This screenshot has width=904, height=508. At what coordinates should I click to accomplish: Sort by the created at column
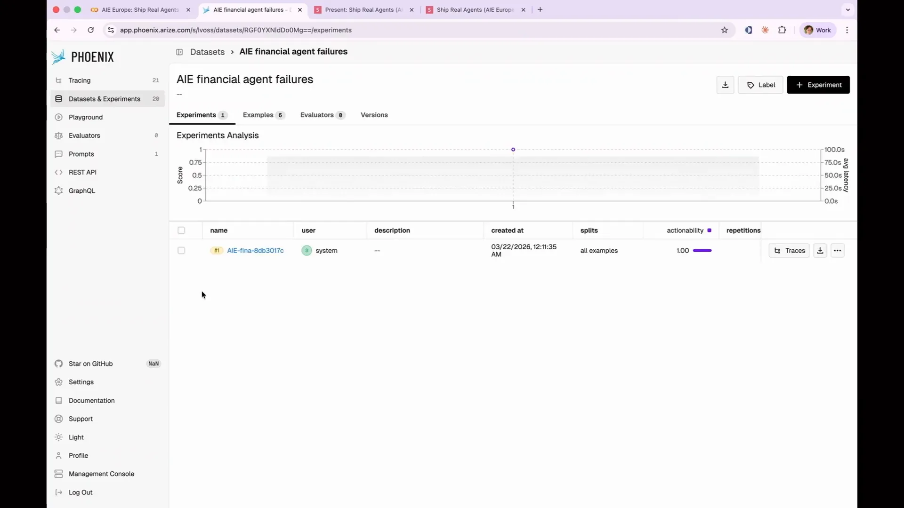(507, 230)
